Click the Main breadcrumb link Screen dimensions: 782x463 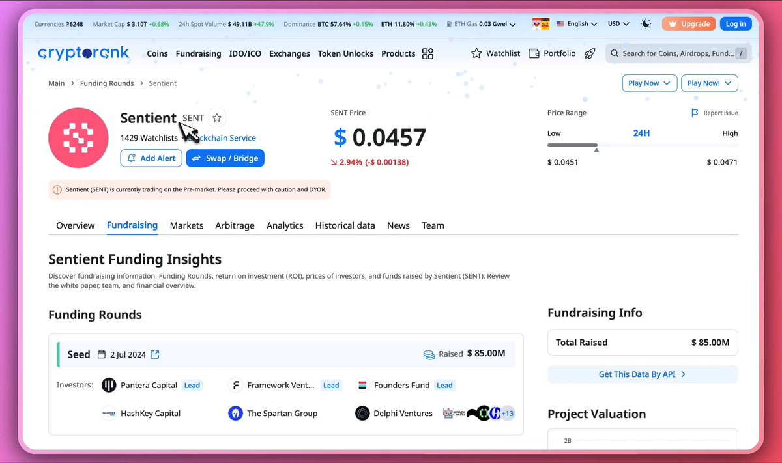(x=57, y=83)
